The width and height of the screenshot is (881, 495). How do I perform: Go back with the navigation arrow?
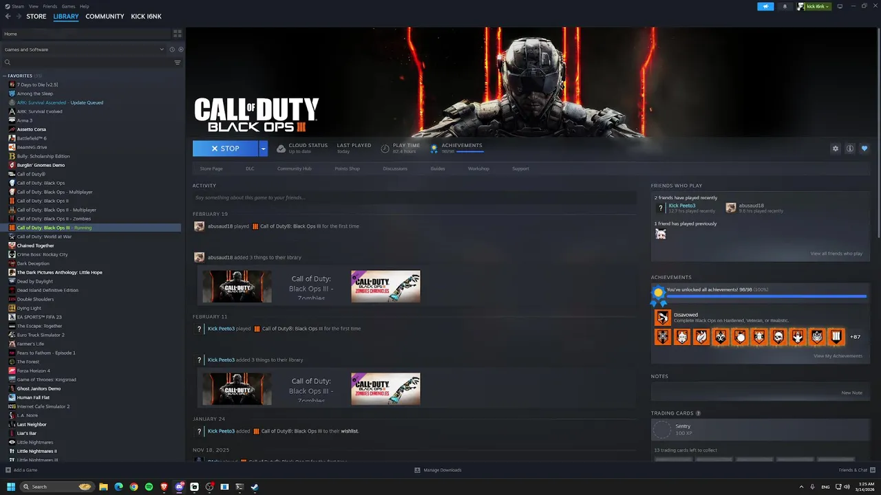click(x=8, y=16)
